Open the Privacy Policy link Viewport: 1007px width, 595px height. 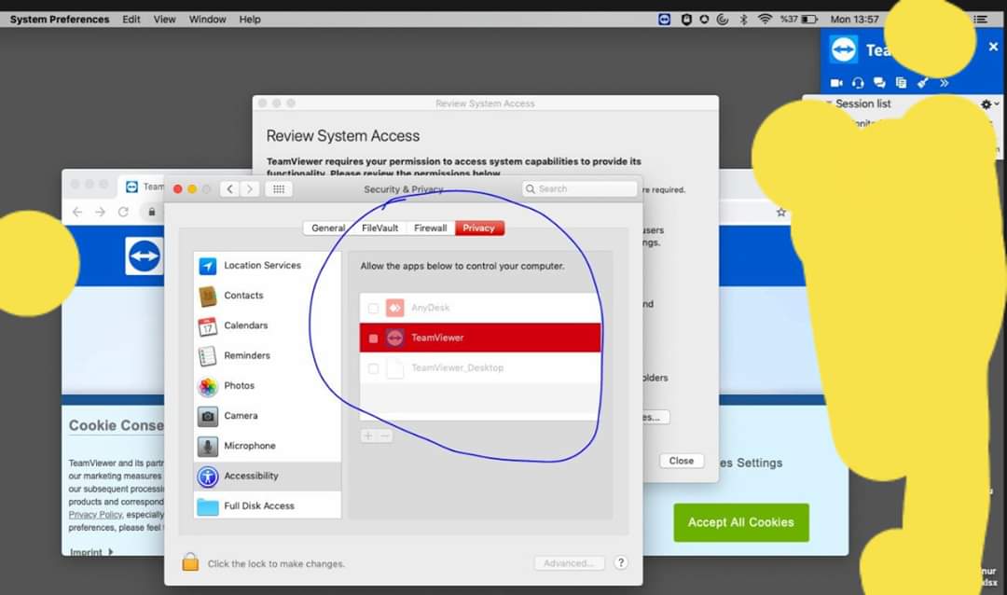(x=95, y=515)
